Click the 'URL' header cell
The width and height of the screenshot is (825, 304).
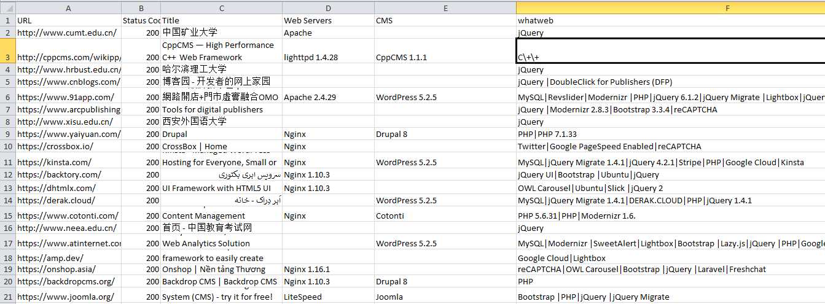[68, 20]
